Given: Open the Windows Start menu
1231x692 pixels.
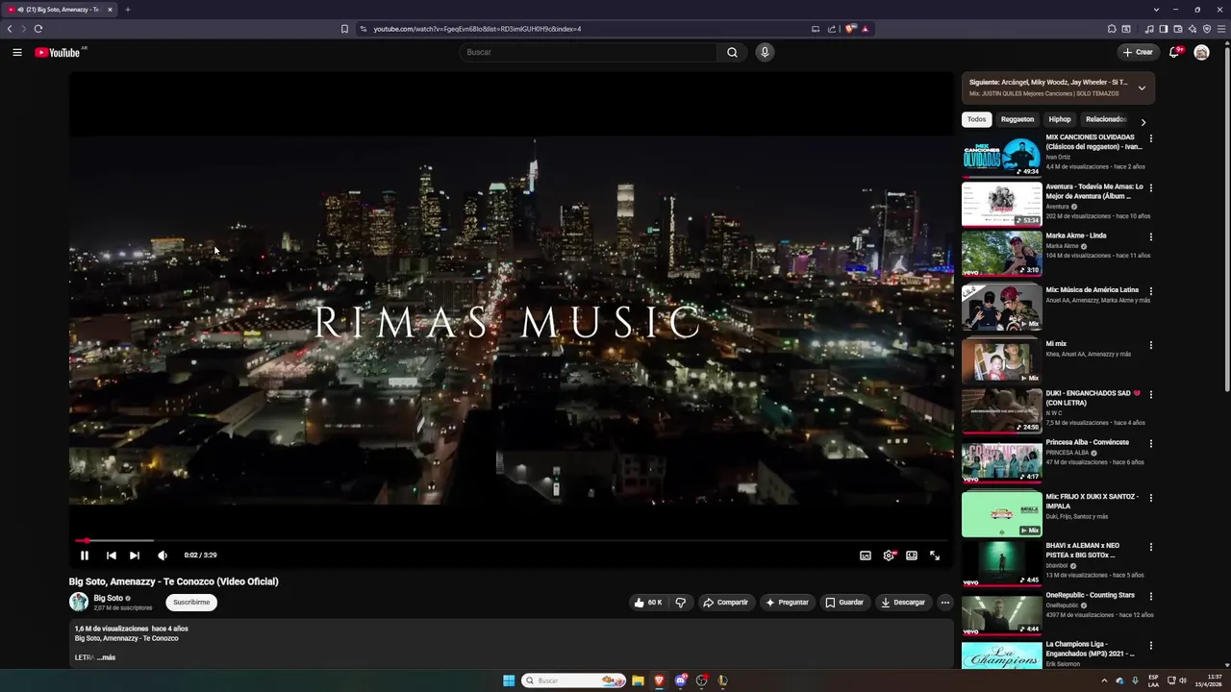Looking at the screenshot, I should coord(509,680).
